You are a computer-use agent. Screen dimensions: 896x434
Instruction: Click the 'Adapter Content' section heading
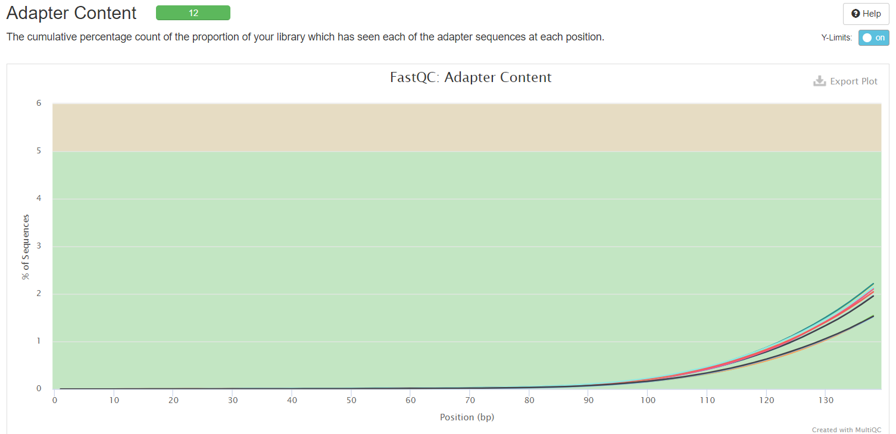70,12
